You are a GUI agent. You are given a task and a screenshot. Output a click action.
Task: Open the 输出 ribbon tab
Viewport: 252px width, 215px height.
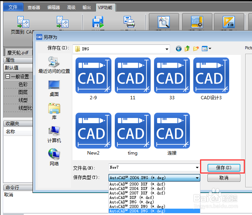pyautogui.click(x=87, y=7)
